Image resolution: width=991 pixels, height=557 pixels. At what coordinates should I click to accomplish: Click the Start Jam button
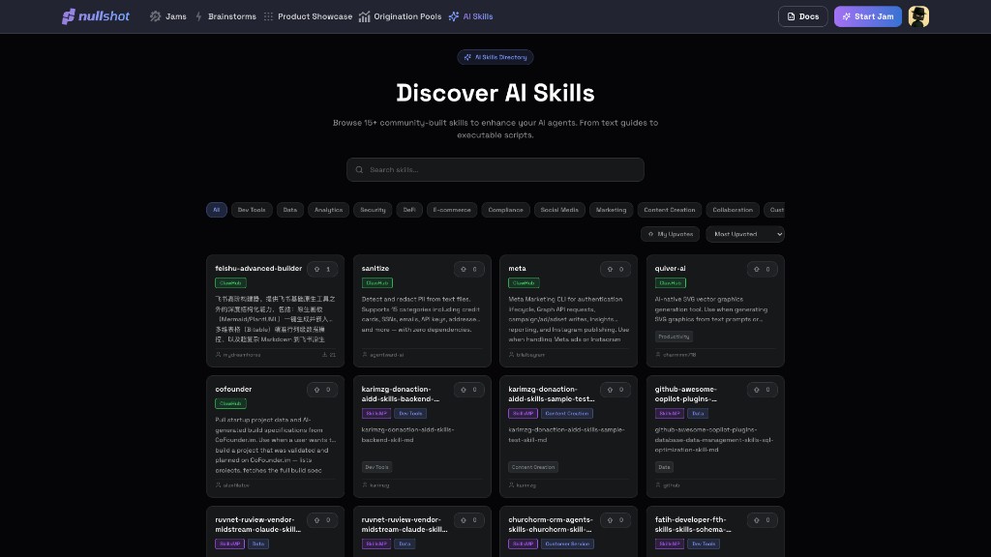(x=868, y=16)
